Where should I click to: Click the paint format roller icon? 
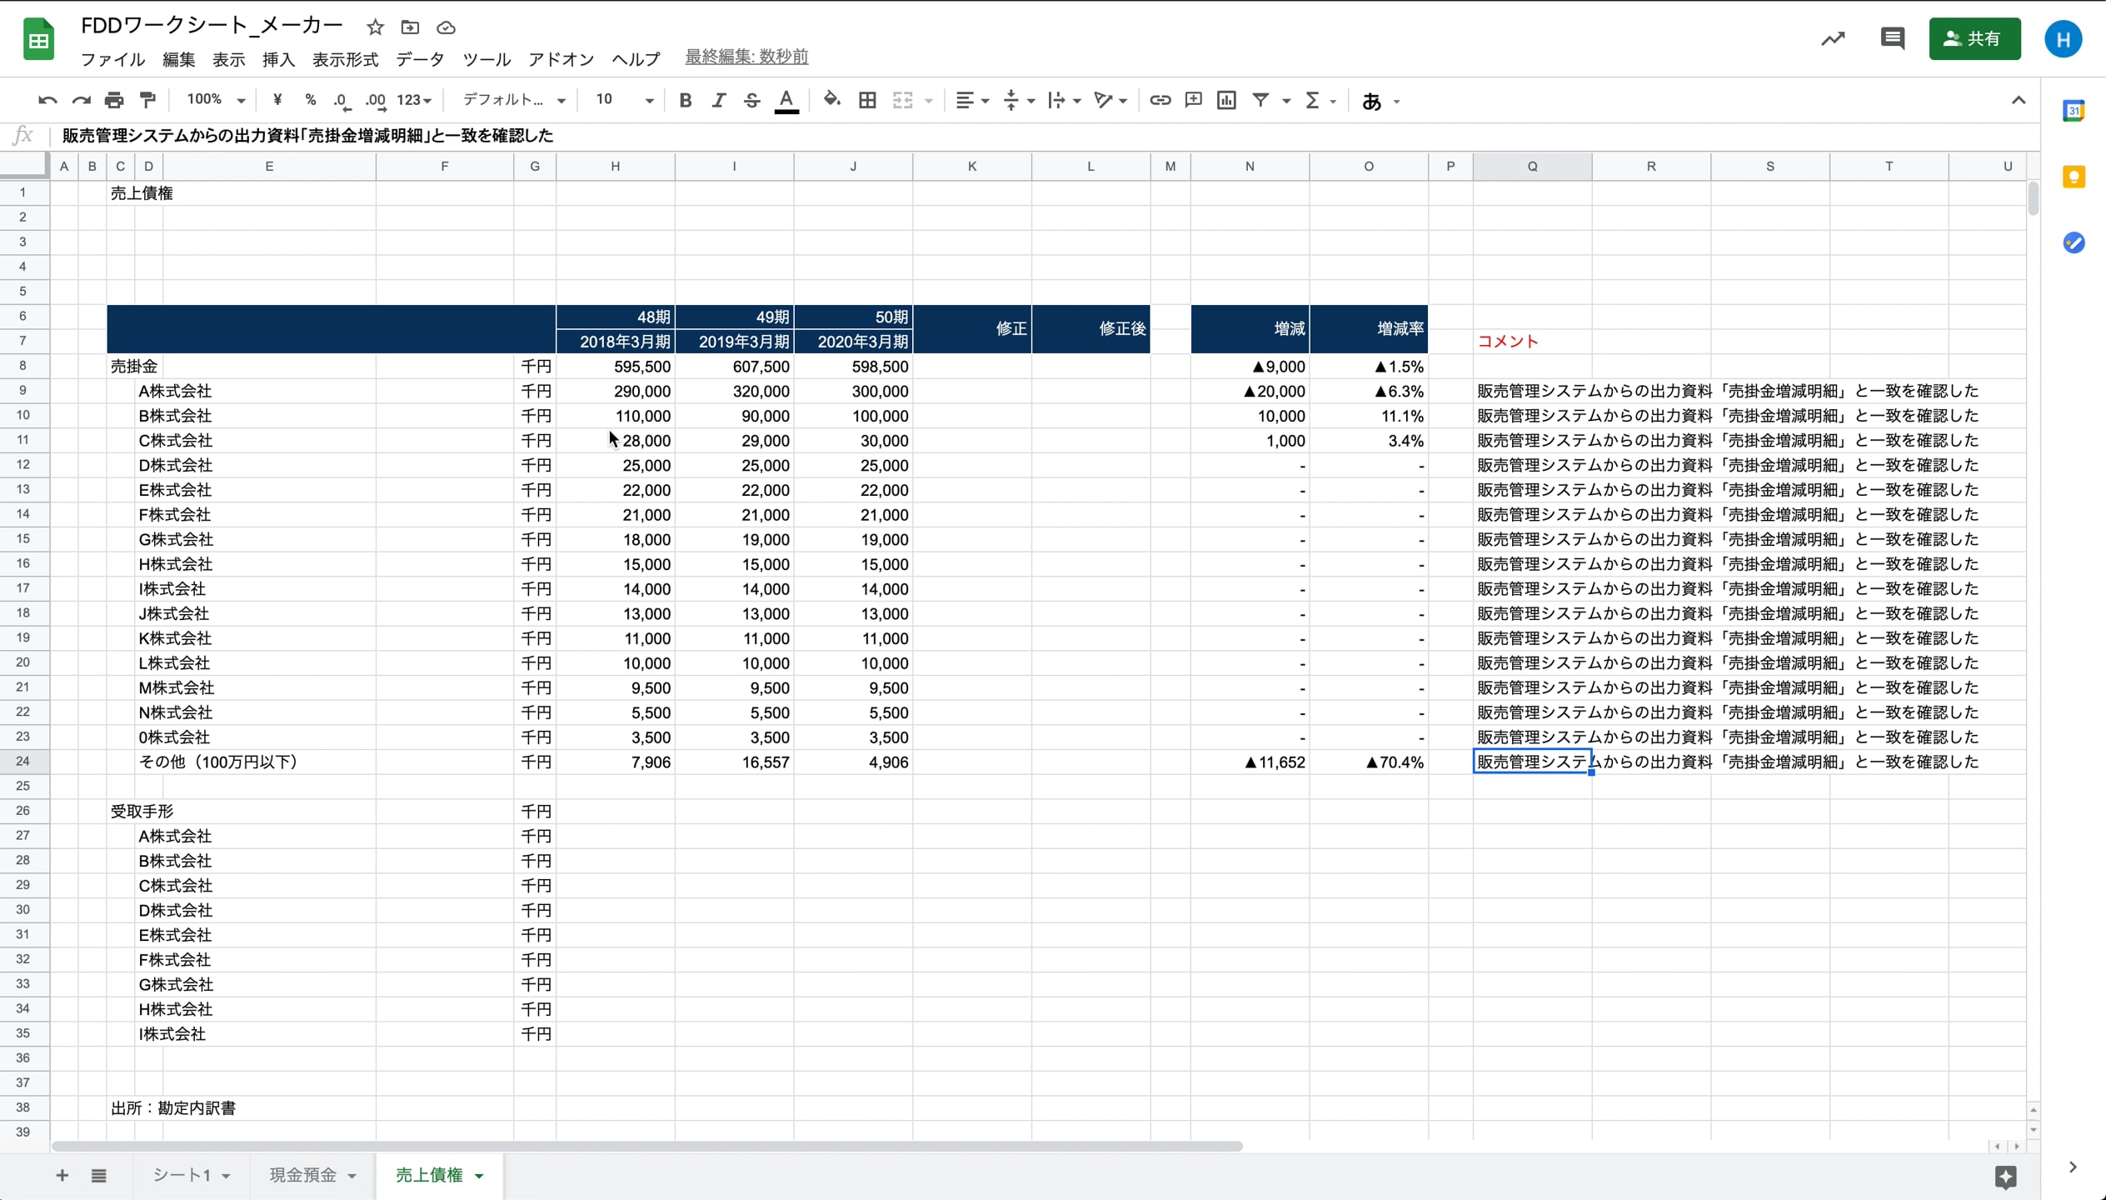coord(148,101)
